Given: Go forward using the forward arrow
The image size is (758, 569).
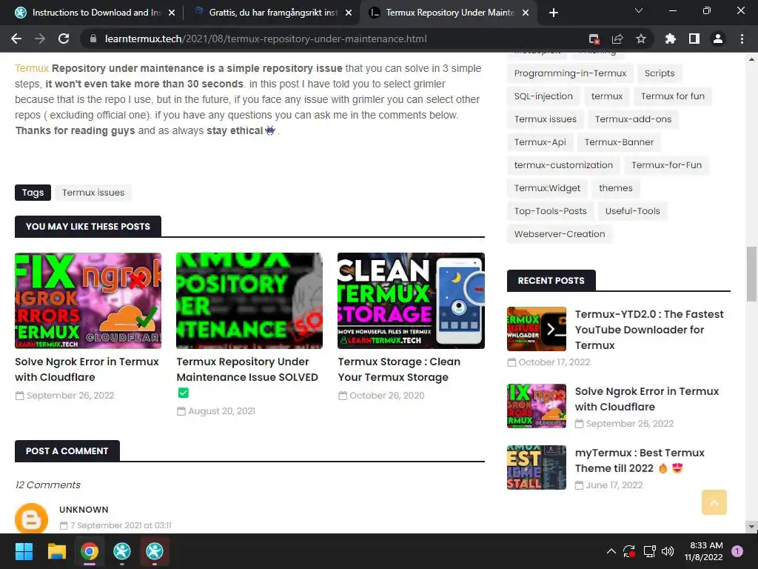Looking at the screenshot, I should [x=40, y=39].
